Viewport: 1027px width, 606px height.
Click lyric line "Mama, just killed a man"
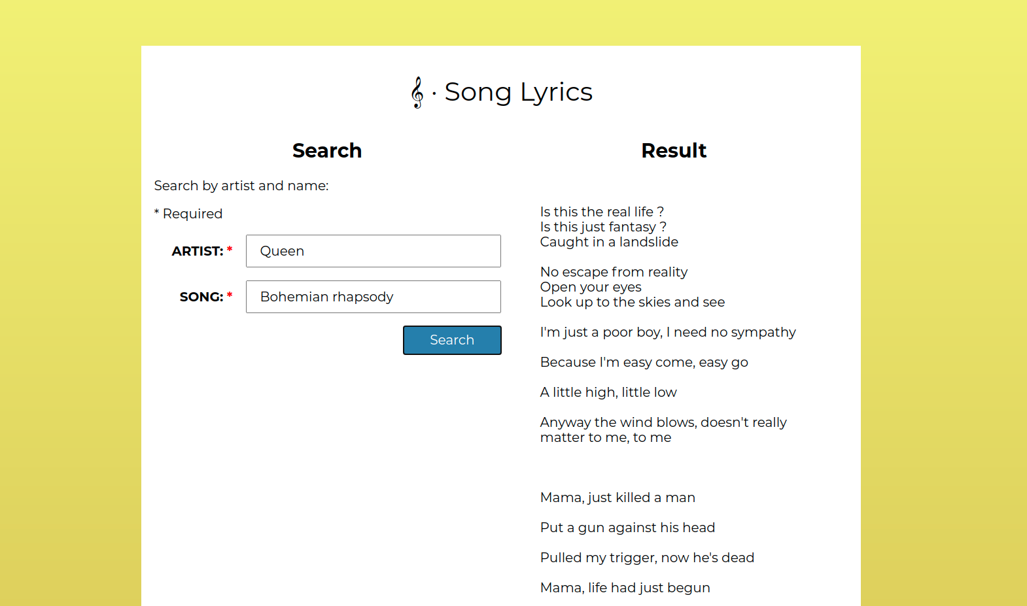click(x=618, y=497)
